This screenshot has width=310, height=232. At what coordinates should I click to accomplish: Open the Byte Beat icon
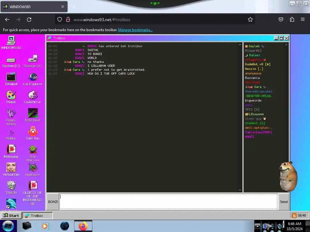pos(33,115)
